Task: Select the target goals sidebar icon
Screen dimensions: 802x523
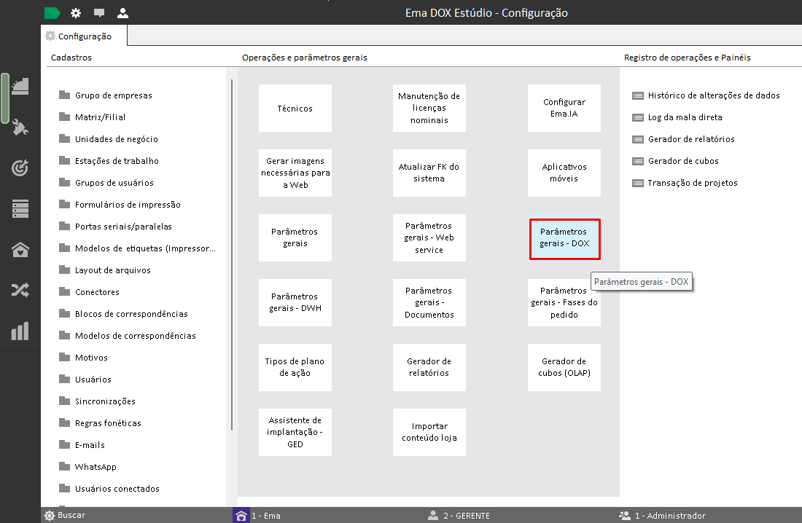Action: (x=20, y=168)
